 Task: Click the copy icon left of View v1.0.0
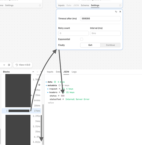pyautogui.click(x=9, y=65)
